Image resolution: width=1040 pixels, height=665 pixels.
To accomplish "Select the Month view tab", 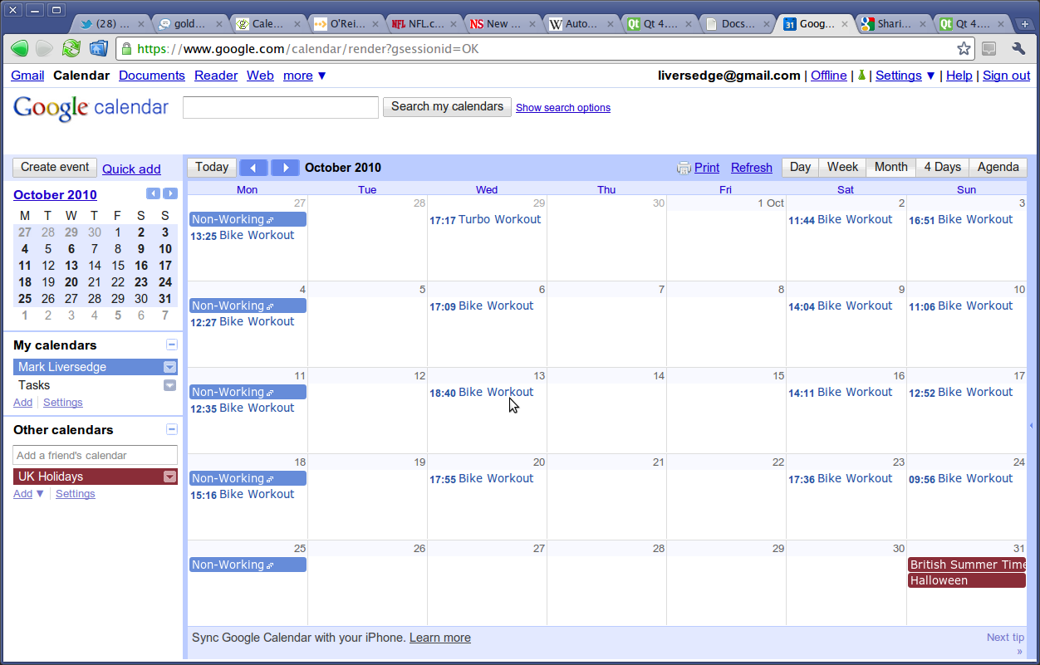I will coord(891,167).
